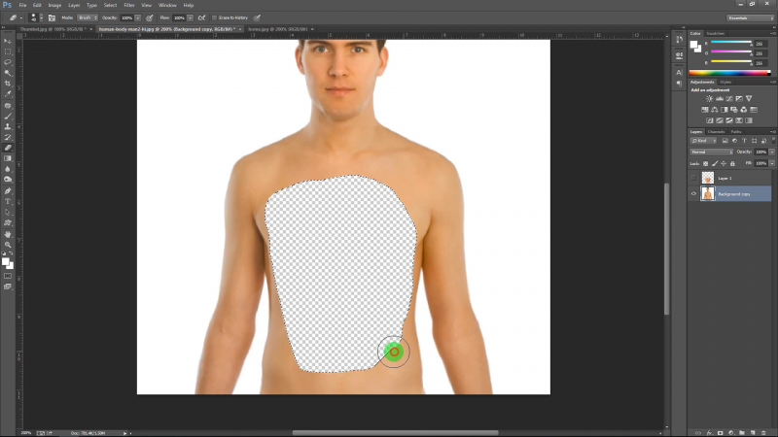Open the tool preset picker arrow

[x=21, y=17]
